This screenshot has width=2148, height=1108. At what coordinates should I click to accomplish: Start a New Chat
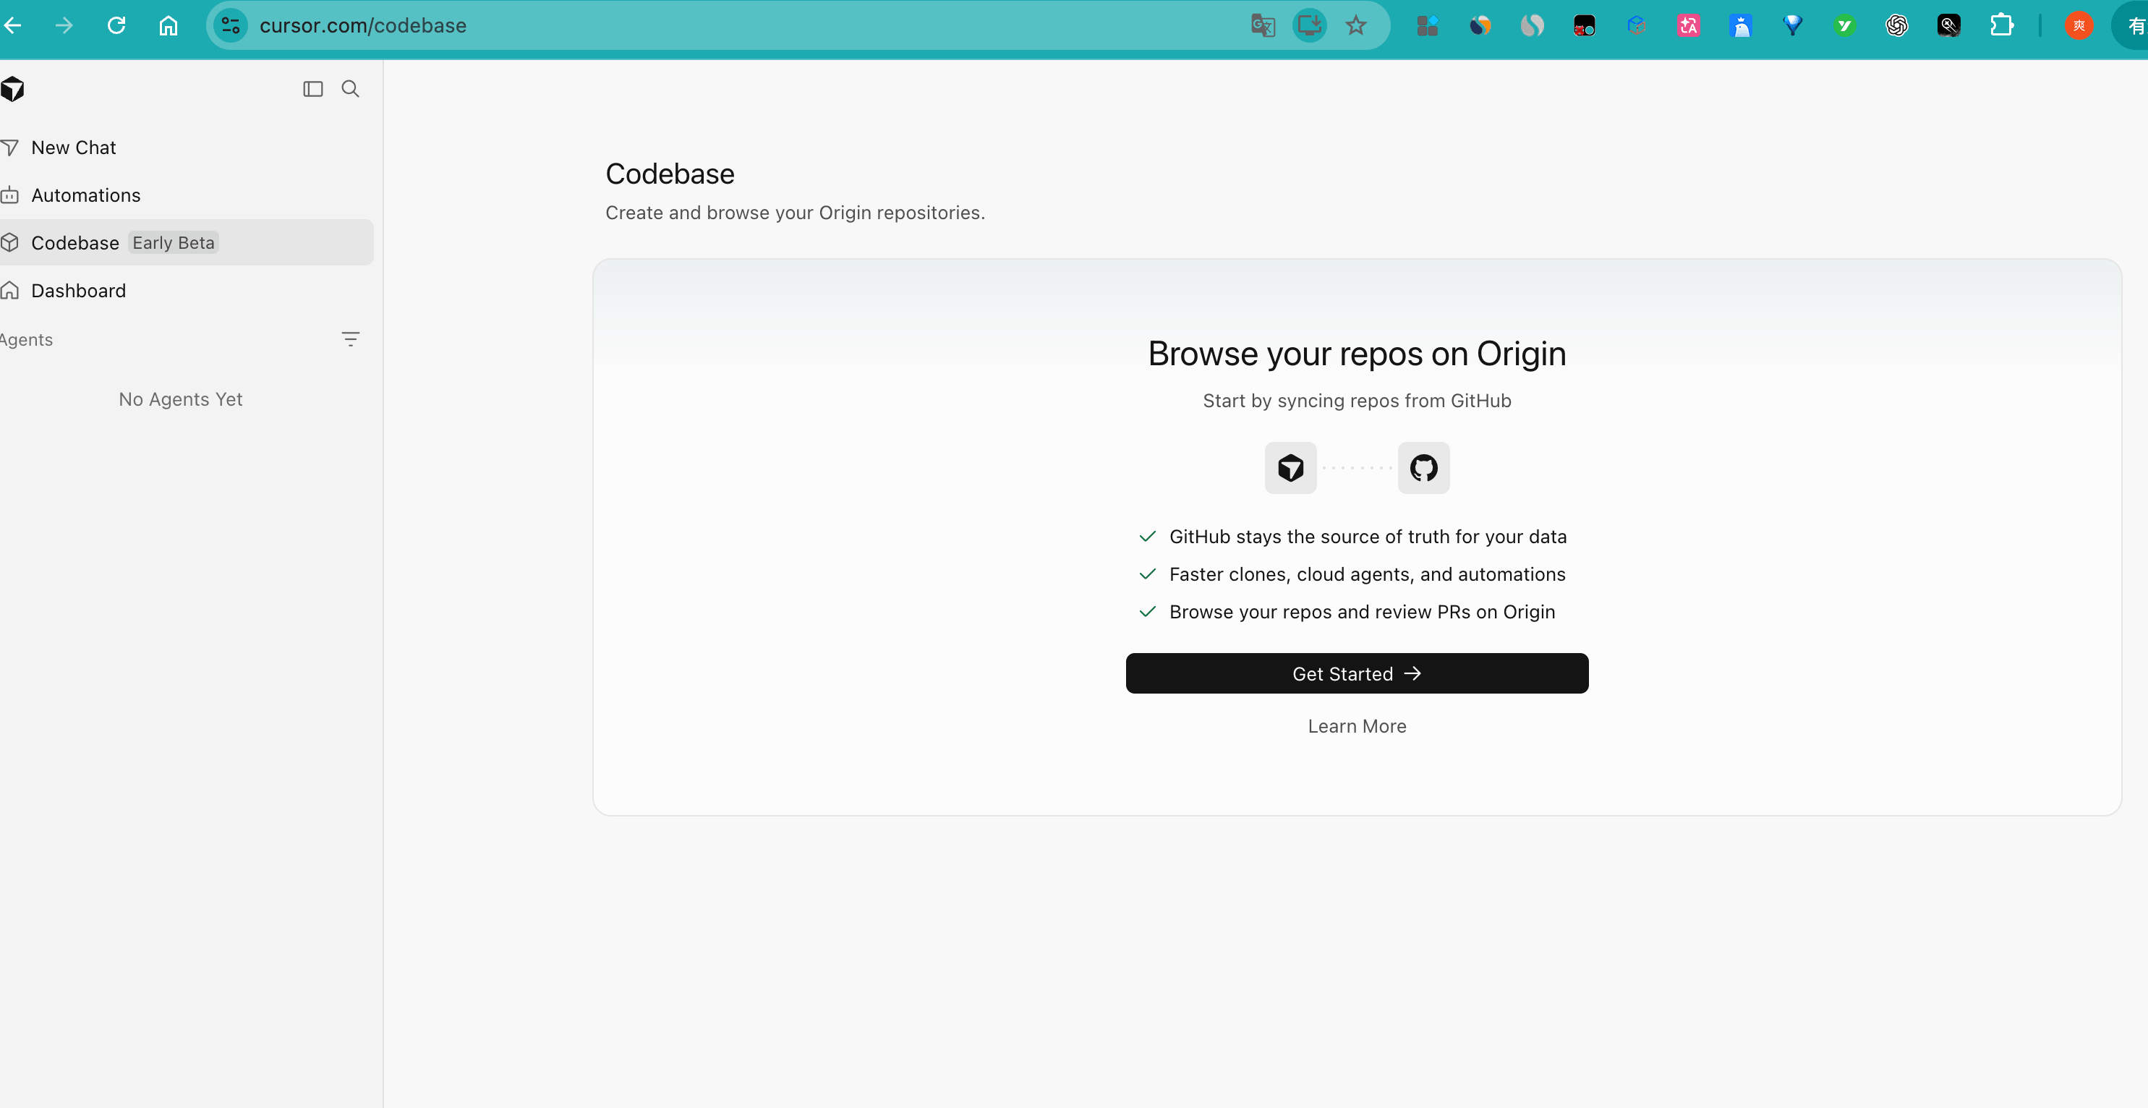(x=73, y=148)
